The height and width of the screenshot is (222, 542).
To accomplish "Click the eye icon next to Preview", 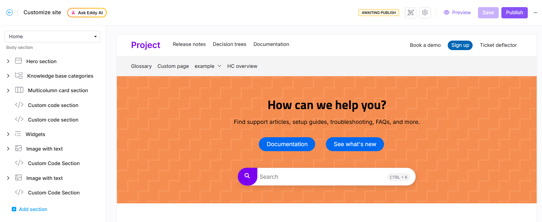I will coord(447,12).
